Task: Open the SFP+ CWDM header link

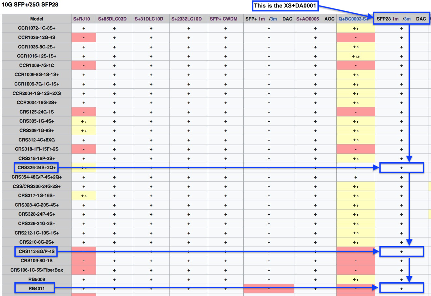Action: pos(224,19)
